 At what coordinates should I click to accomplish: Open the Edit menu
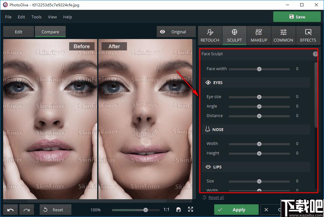tap(21, 17)
